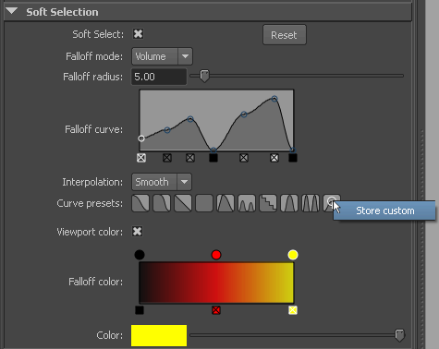Toggle the Viewport color checkbox

[138, 232]
